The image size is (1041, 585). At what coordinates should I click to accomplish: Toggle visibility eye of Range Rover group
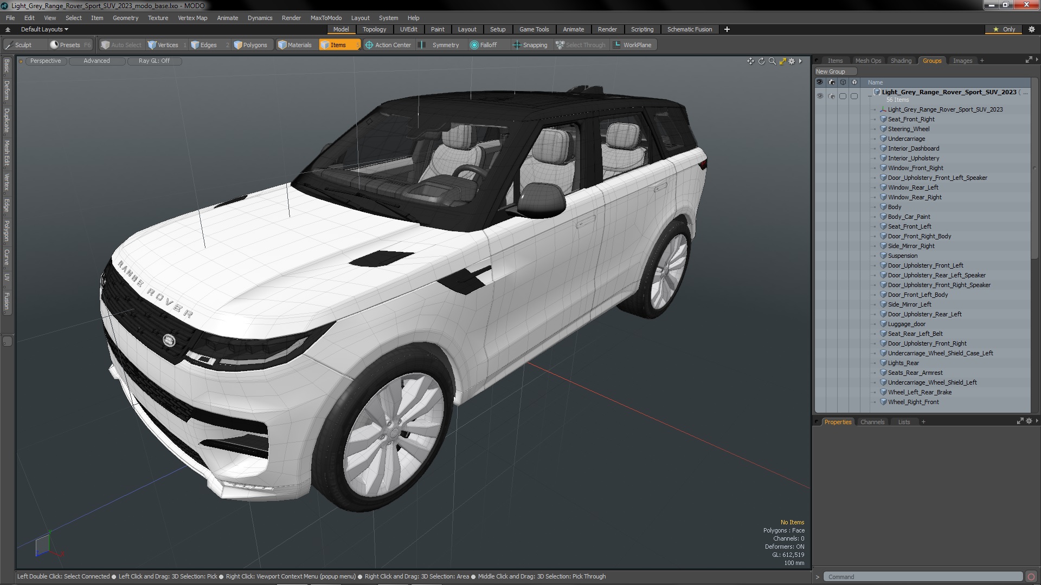tap(820, 96)
